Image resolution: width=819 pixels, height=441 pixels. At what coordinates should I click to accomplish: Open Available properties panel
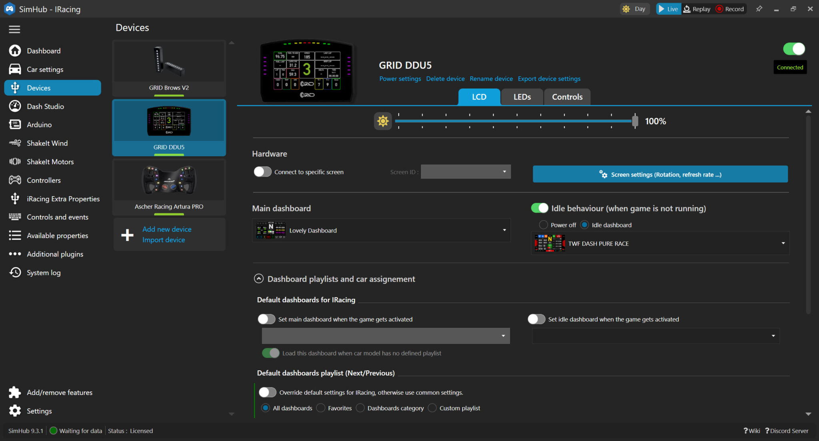coord(57,235)
